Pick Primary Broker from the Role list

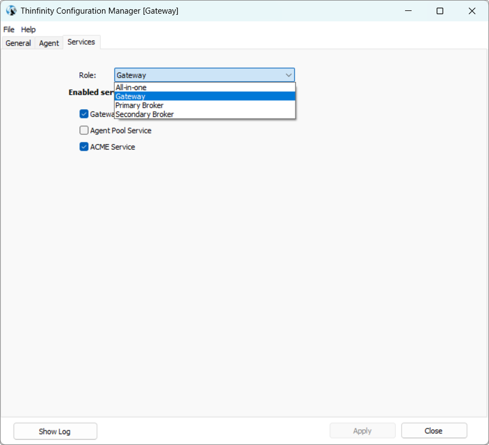tap(140, 105)
